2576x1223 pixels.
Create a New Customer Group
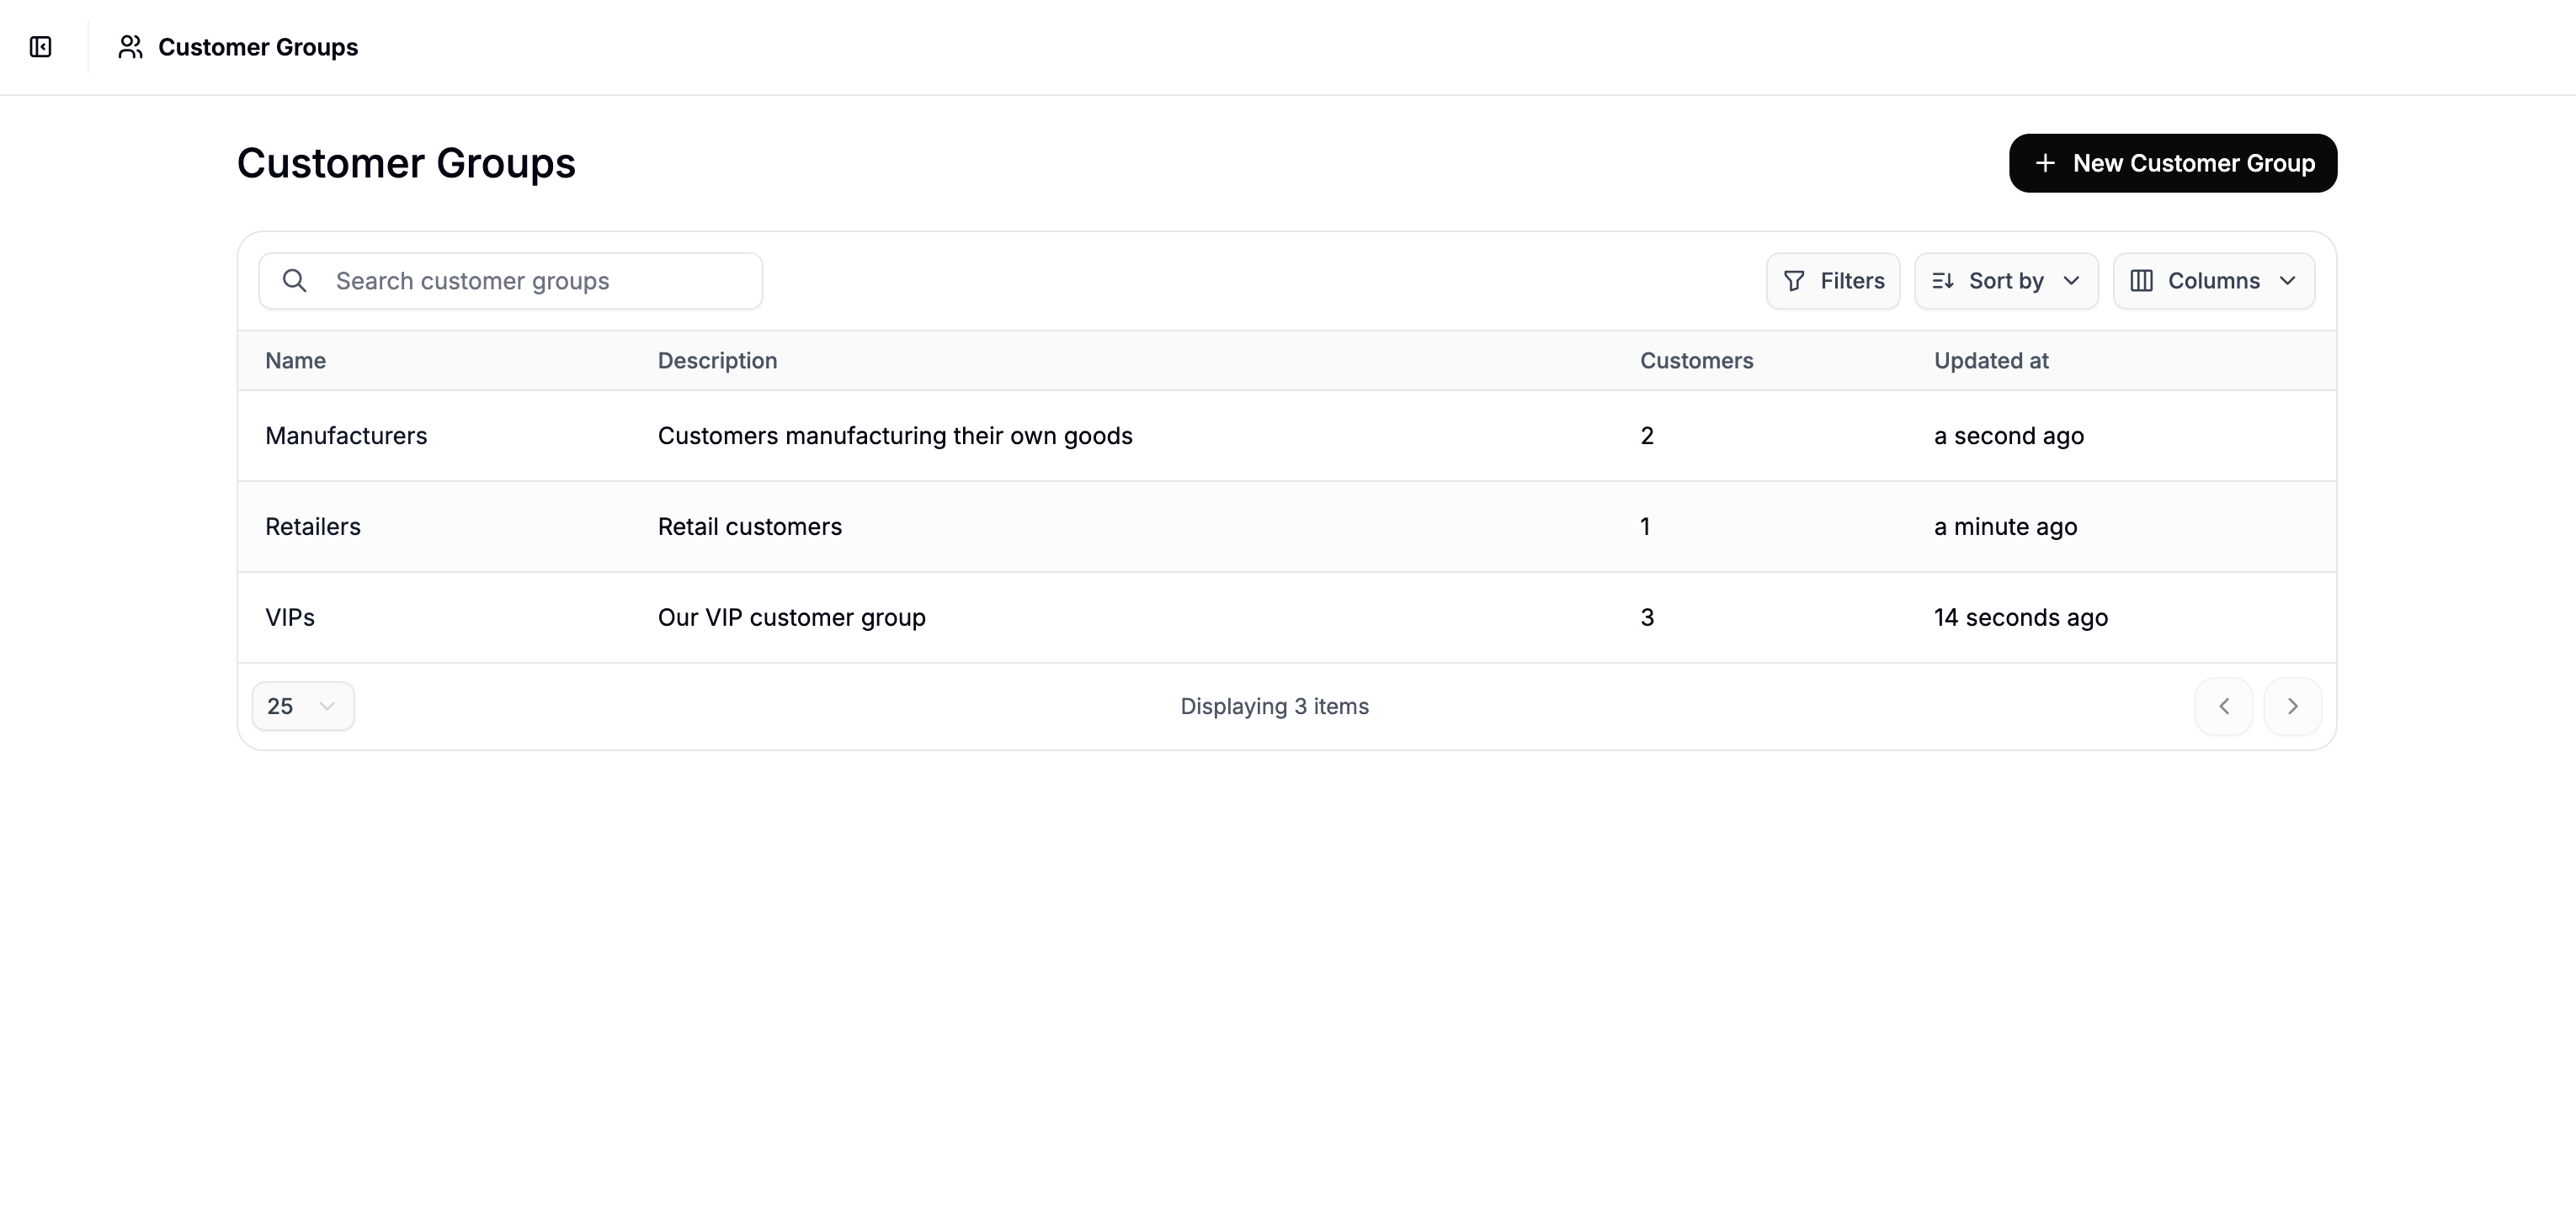[x=2172, y=163]
